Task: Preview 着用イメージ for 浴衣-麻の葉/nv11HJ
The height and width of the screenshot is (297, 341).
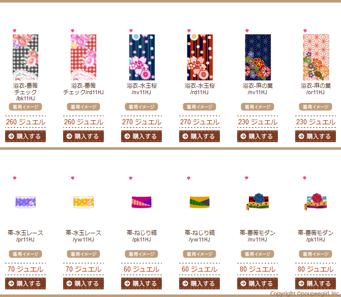Action: pyautogui.click(x=258, y=106)
